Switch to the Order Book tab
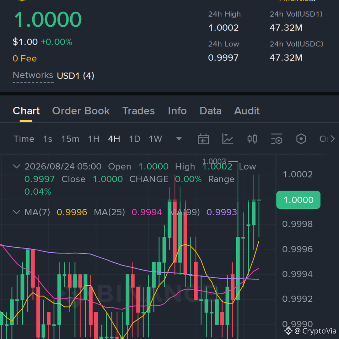 click(x=81, y=111)
